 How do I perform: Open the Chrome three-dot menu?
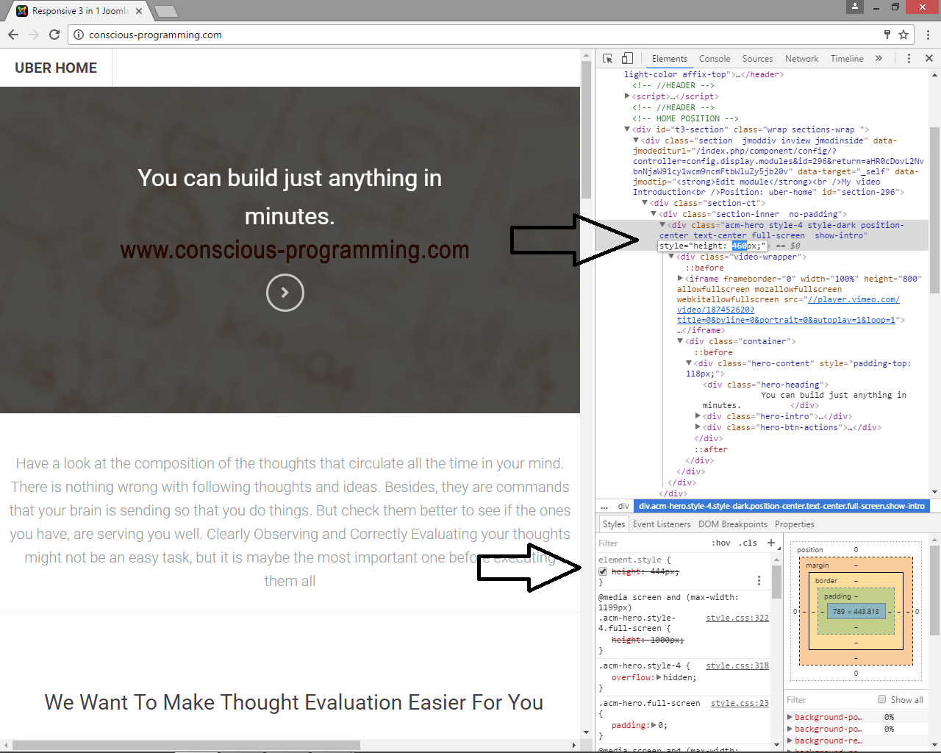tap(928, 35)
